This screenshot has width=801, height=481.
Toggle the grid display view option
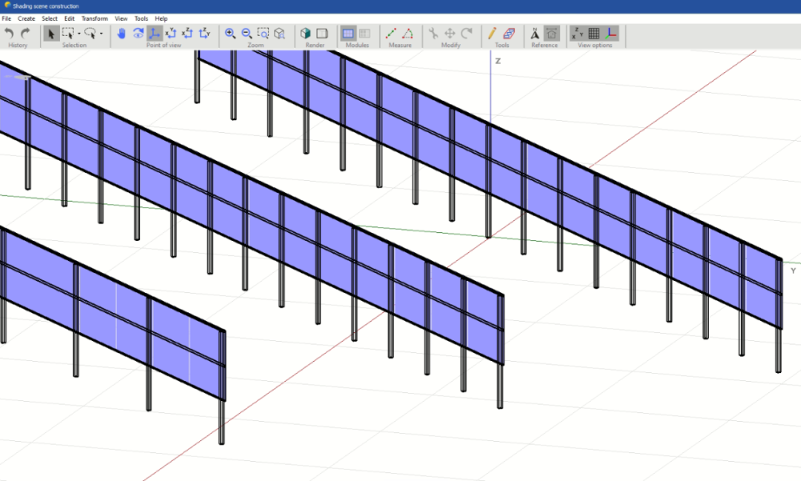594,34
